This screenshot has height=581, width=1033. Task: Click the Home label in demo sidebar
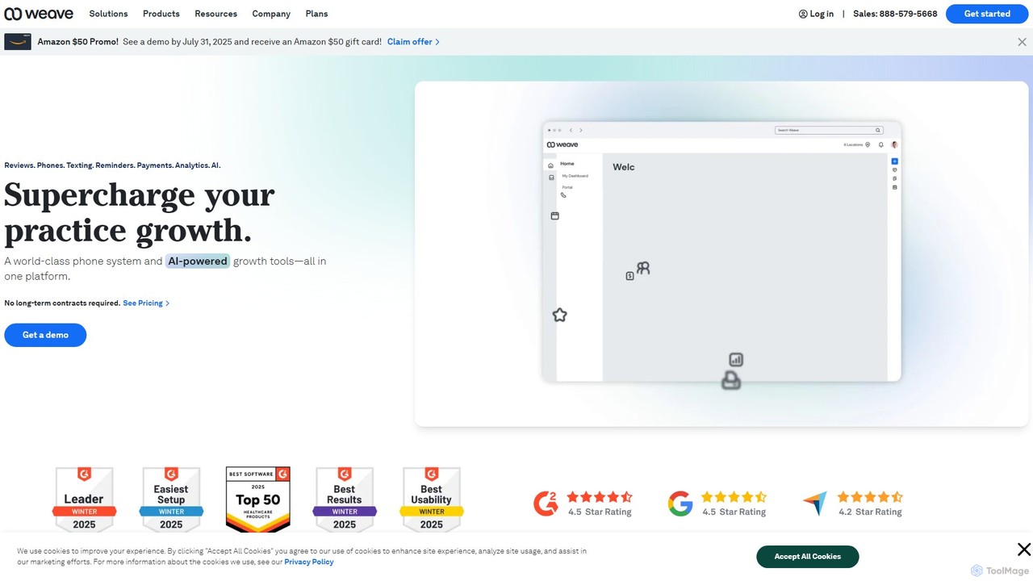coord(567,164)
